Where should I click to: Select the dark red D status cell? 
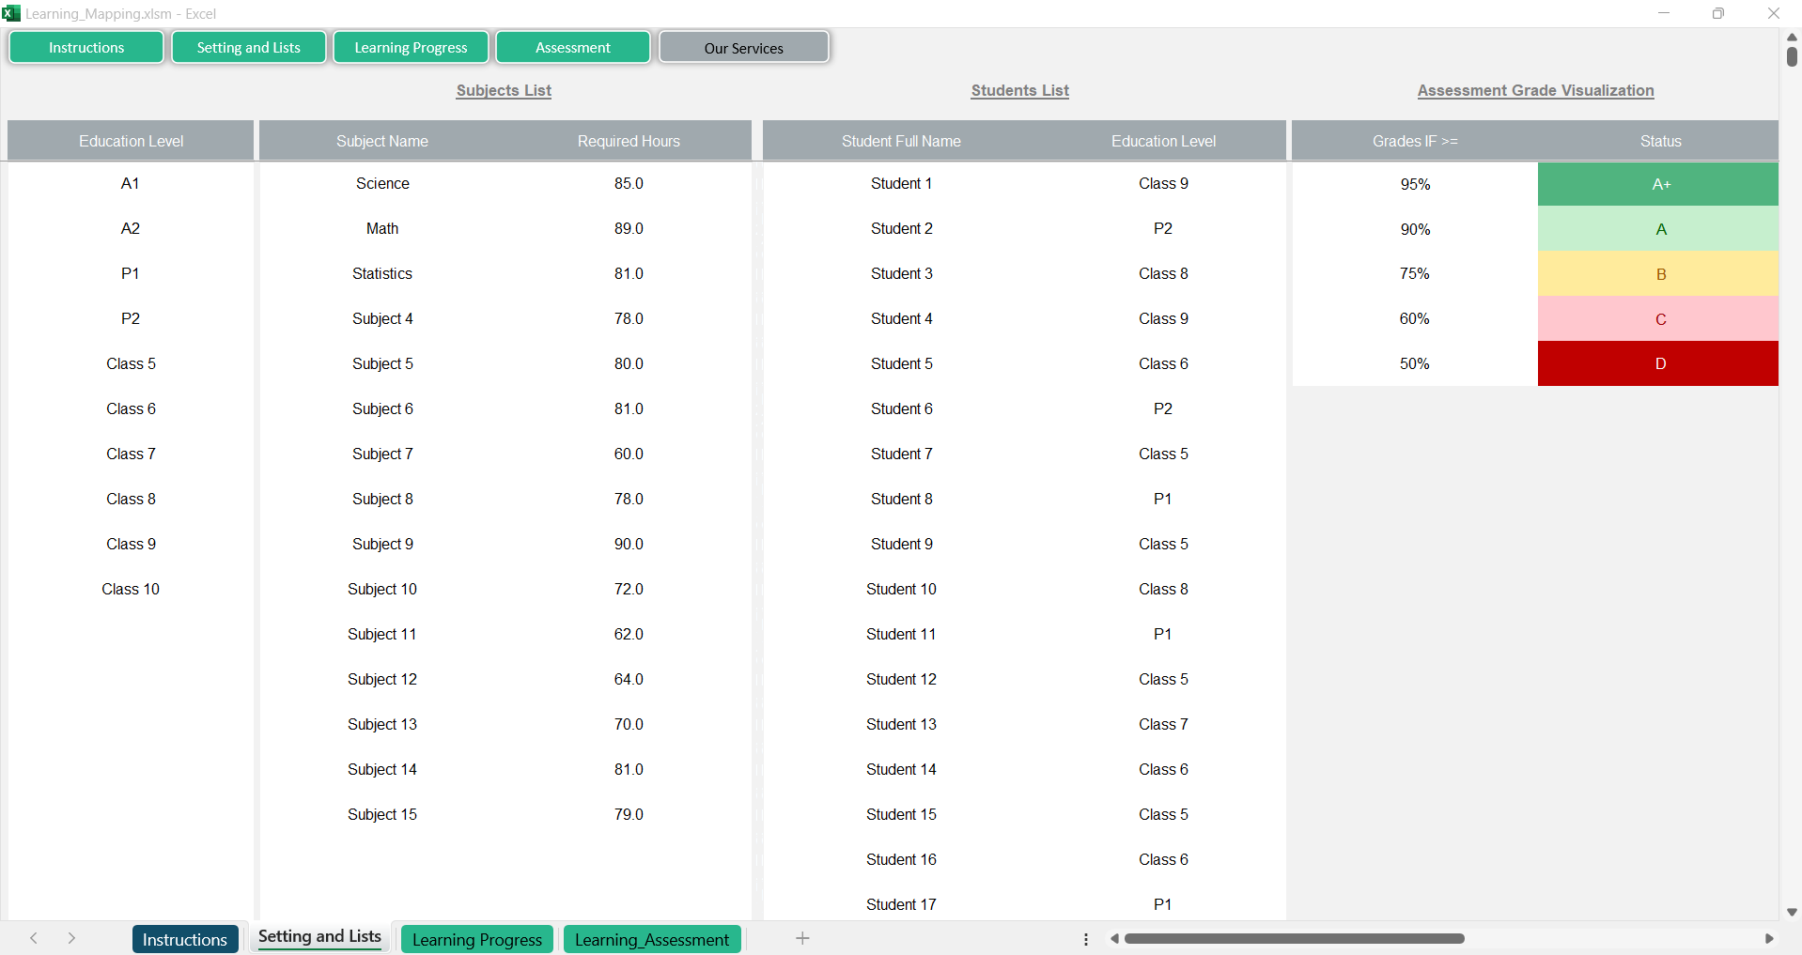pyautogui.click(x=1659, y=363)
